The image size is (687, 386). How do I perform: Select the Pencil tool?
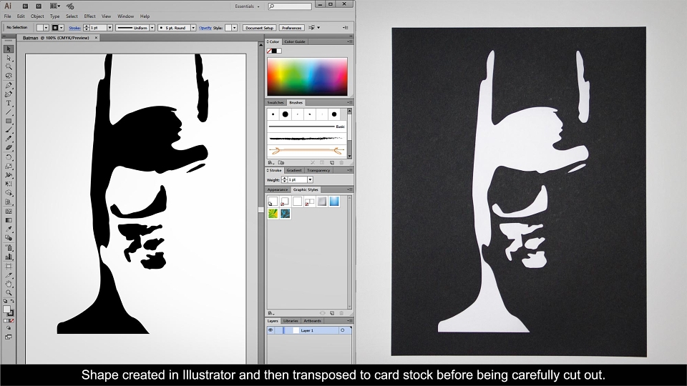pos(9,139)
